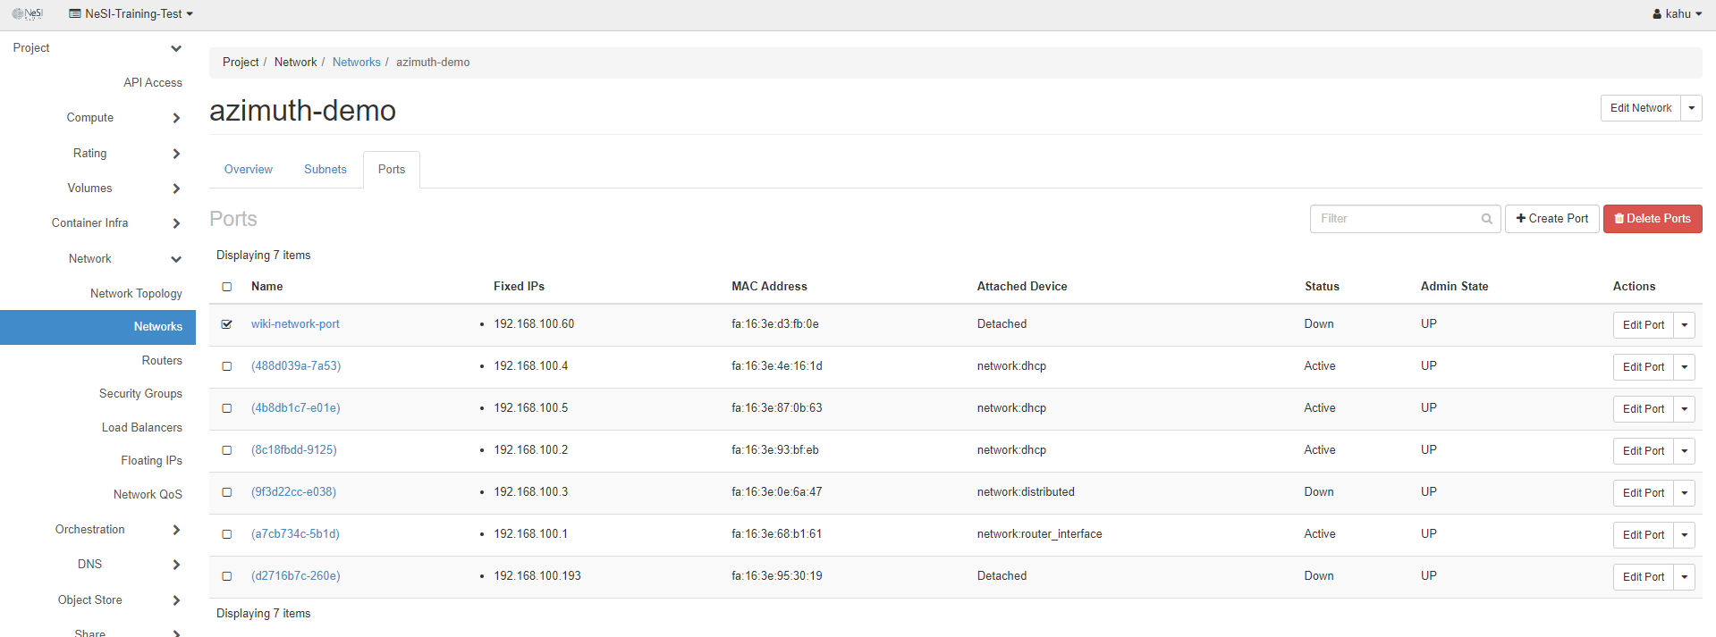
Task: Switch to the Overview tab
Action: 249,170
